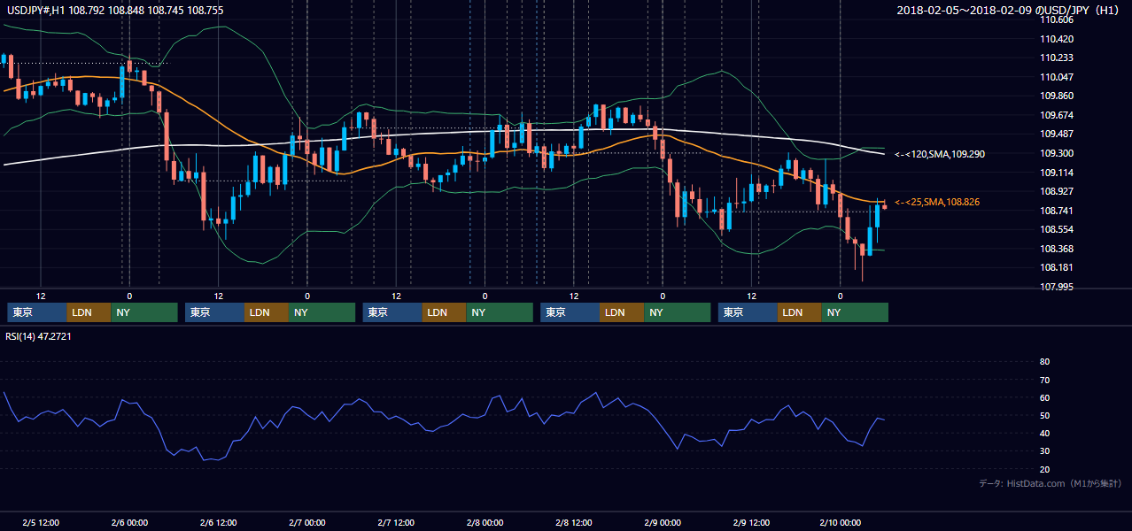Image resolution: width=1132 pixels, height=531 pixels.
Task: Select the 2/8 12:00 date marker
Action: click(x=574, y=522)
